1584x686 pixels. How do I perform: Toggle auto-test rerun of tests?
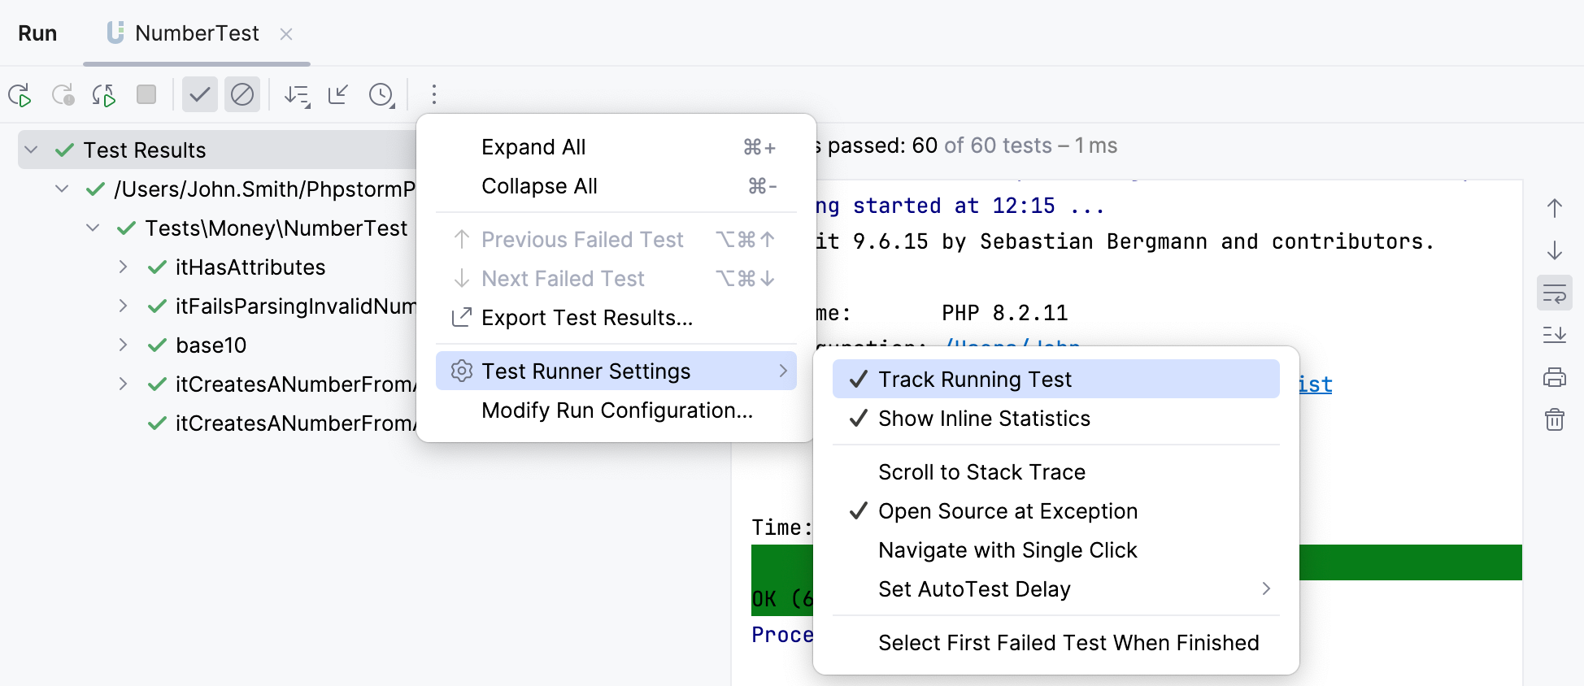(x=103, y=95)
